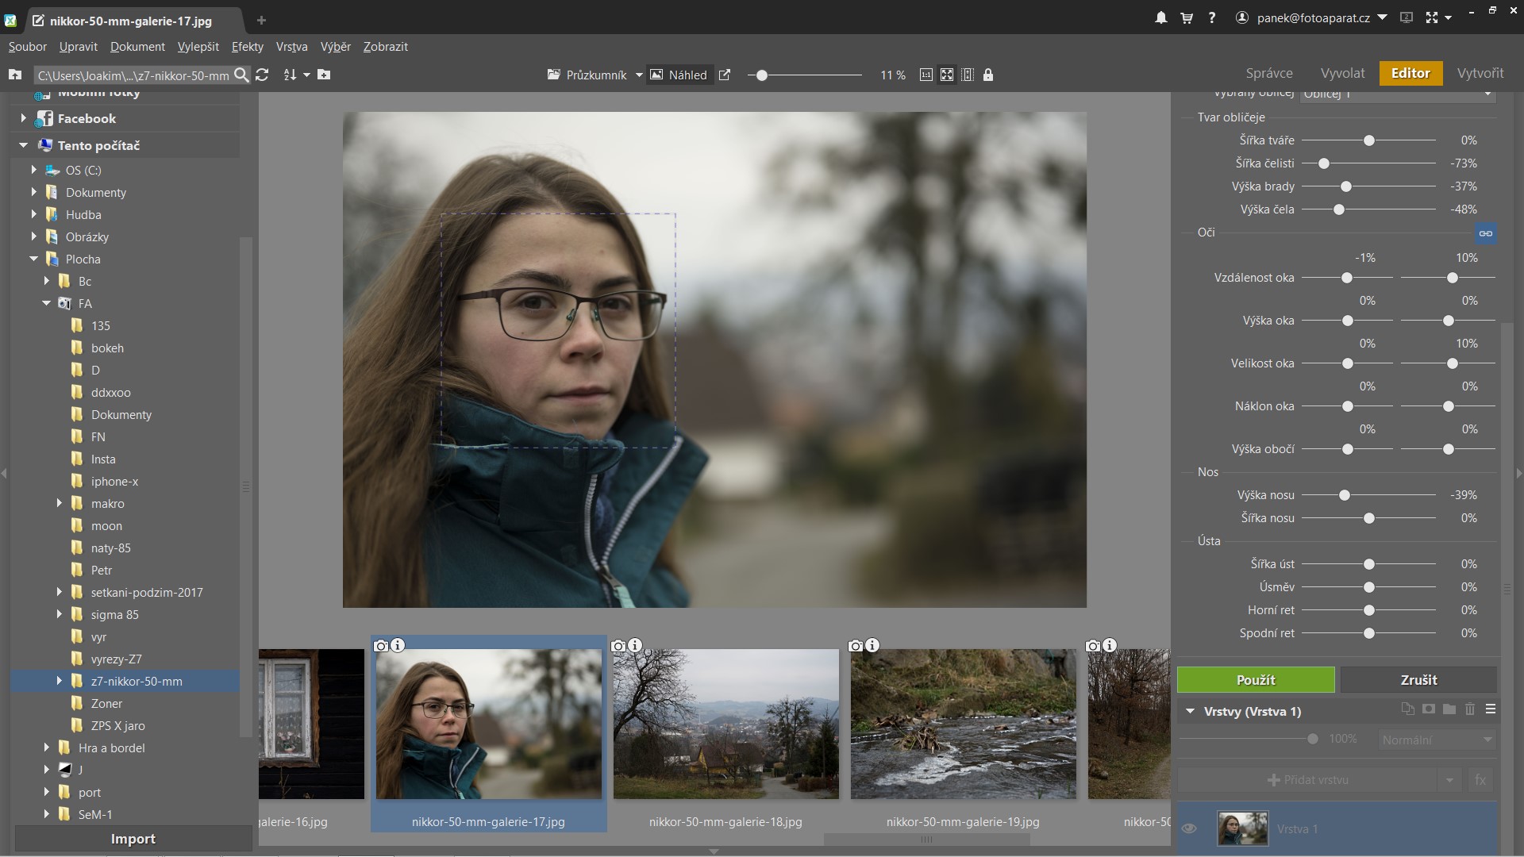Image resolution: width=1524 pixels, height=857 pixels.
Task: Switch to the Vyvolat tab
Action: coord(1342,73)
